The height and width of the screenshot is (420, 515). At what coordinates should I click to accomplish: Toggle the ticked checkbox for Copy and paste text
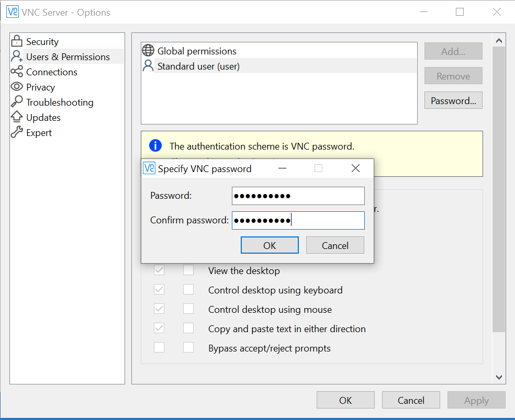(x=159, y=328)
